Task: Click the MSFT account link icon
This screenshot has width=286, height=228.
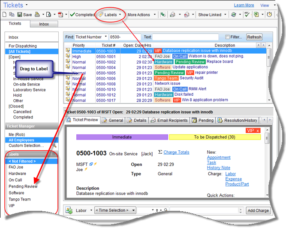Action: coord(91,164)
